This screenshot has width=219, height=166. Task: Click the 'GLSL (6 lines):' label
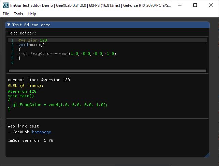[x=26, y=86]
